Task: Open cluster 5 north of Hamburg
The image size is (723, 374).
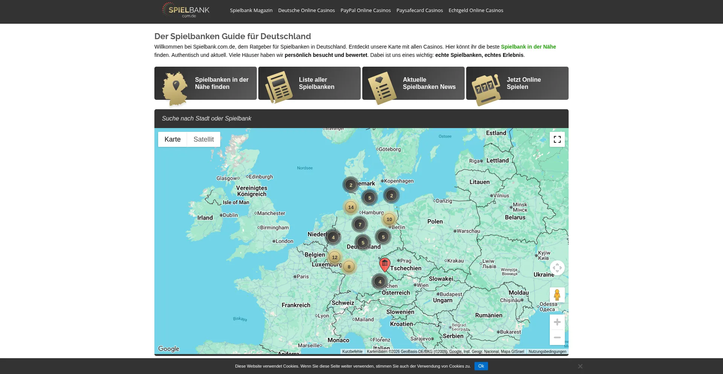Action: (x=370, y=198)
